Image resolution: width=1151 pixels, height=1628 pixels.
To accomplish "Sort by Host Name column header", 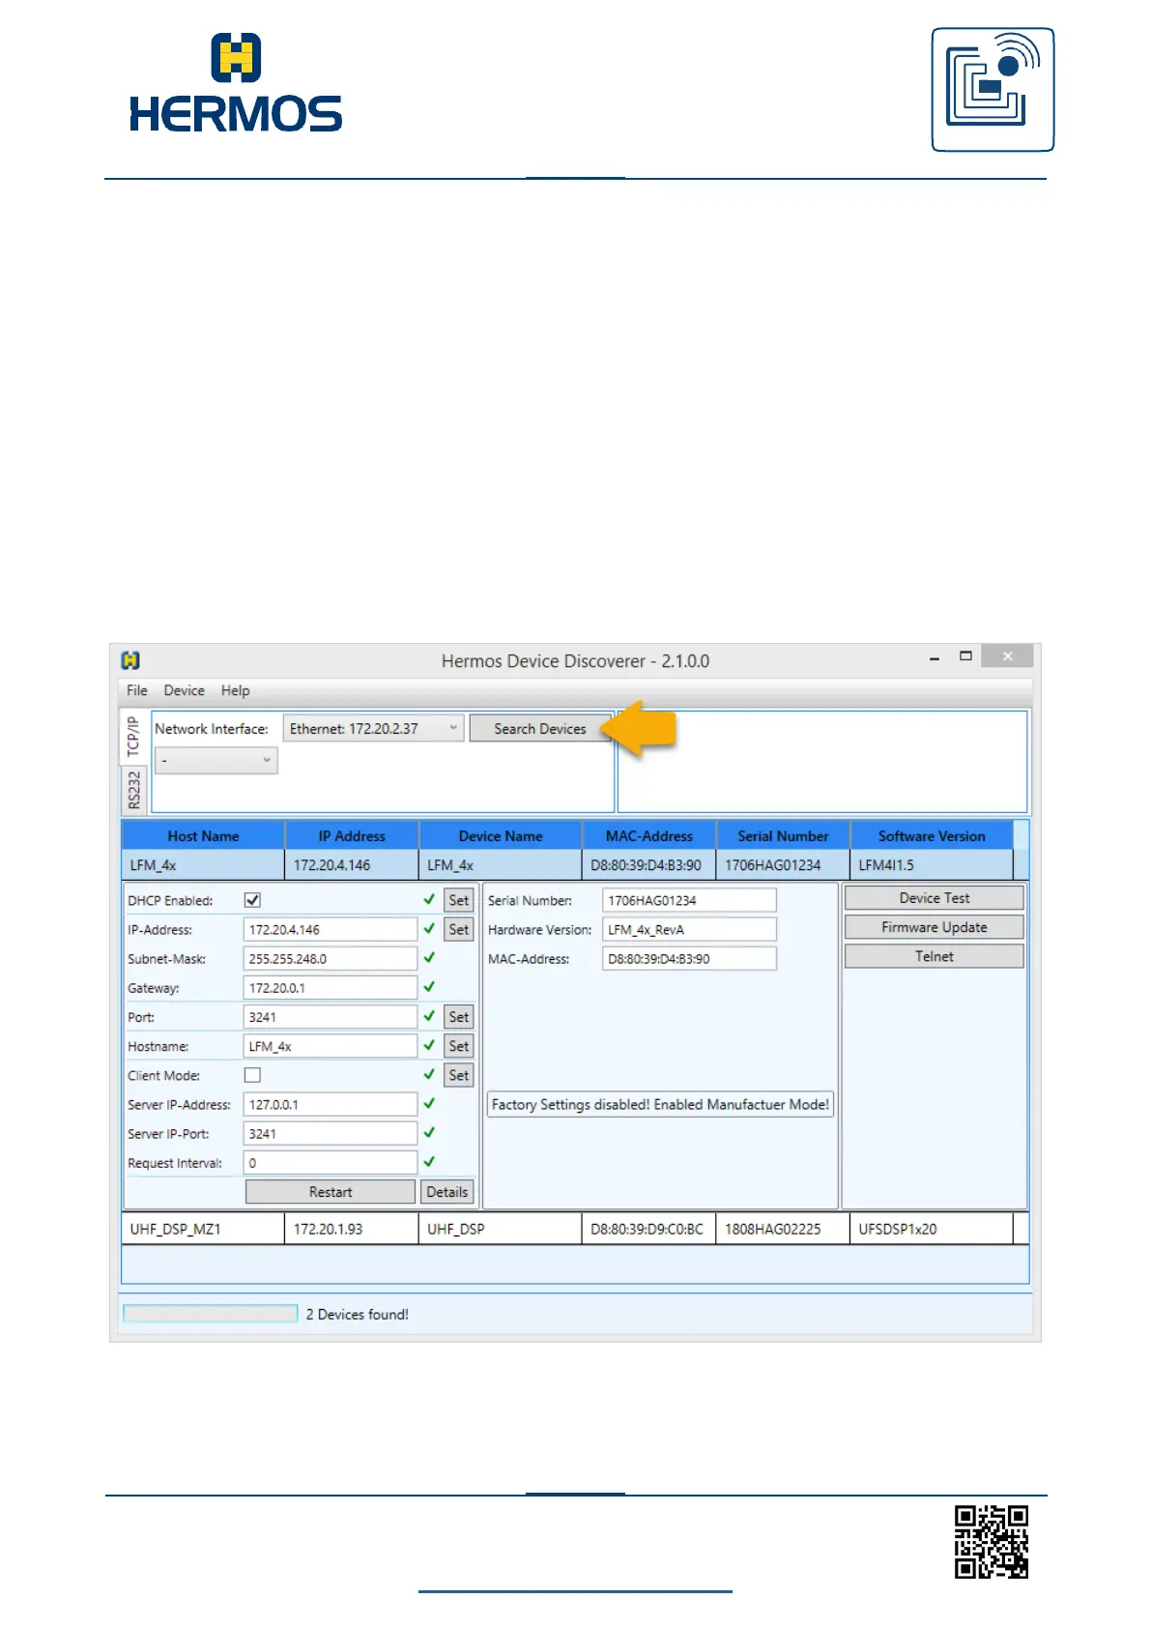I will click(x=203, y=836).
